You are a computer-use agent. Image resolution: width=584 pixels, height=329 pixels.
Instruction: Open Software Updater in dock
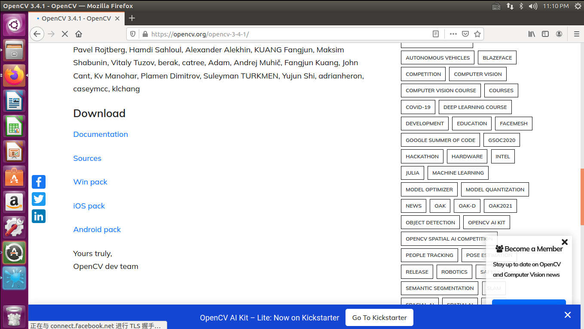point(14,253)
